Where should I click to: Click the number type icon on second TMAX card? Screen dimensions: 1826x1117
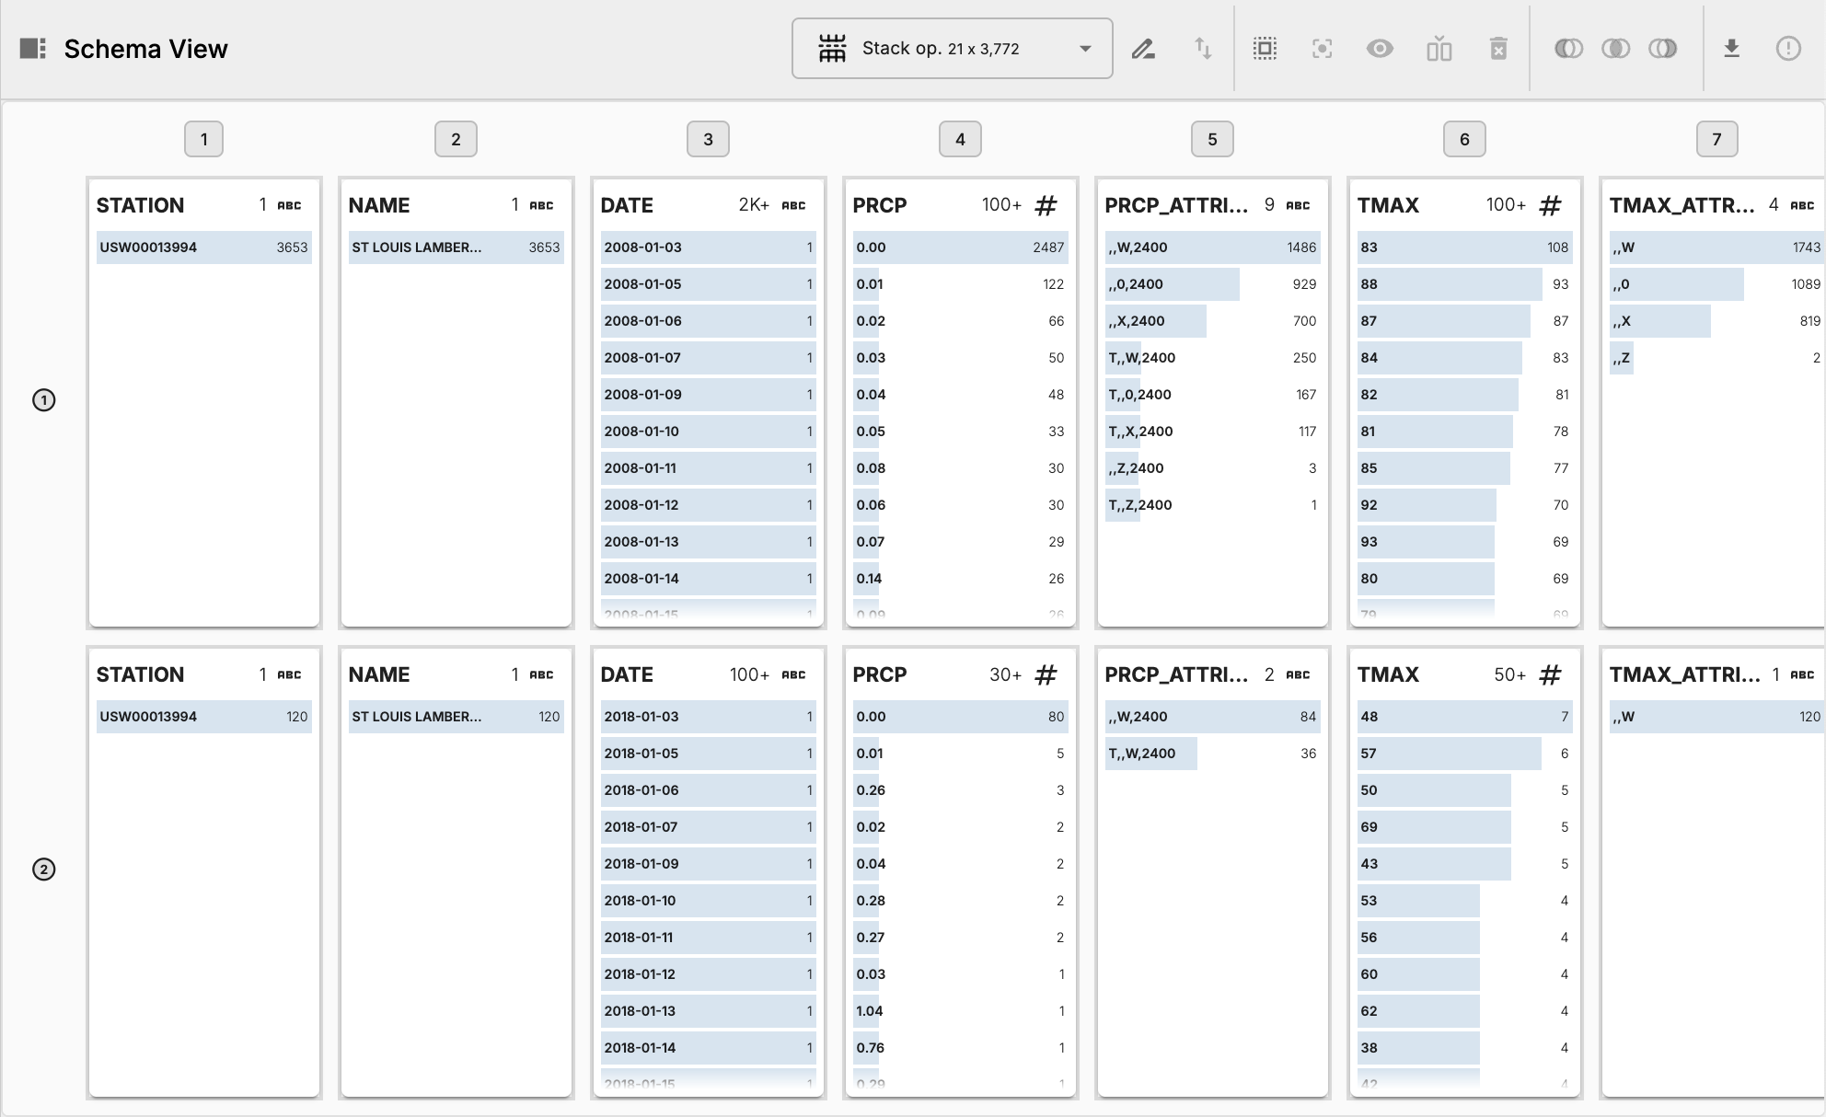point(1550,674)
